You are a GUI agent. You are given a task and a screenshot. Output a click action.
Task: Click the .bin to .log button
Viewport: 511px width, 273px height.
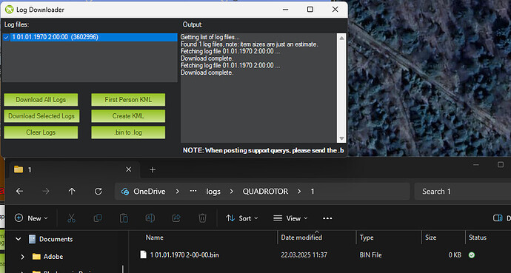pyautogui.click(x=128, y=132)
